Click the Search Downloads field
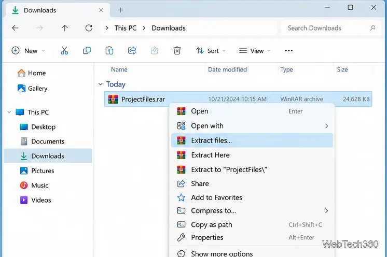387x257 pixels. 331,28
